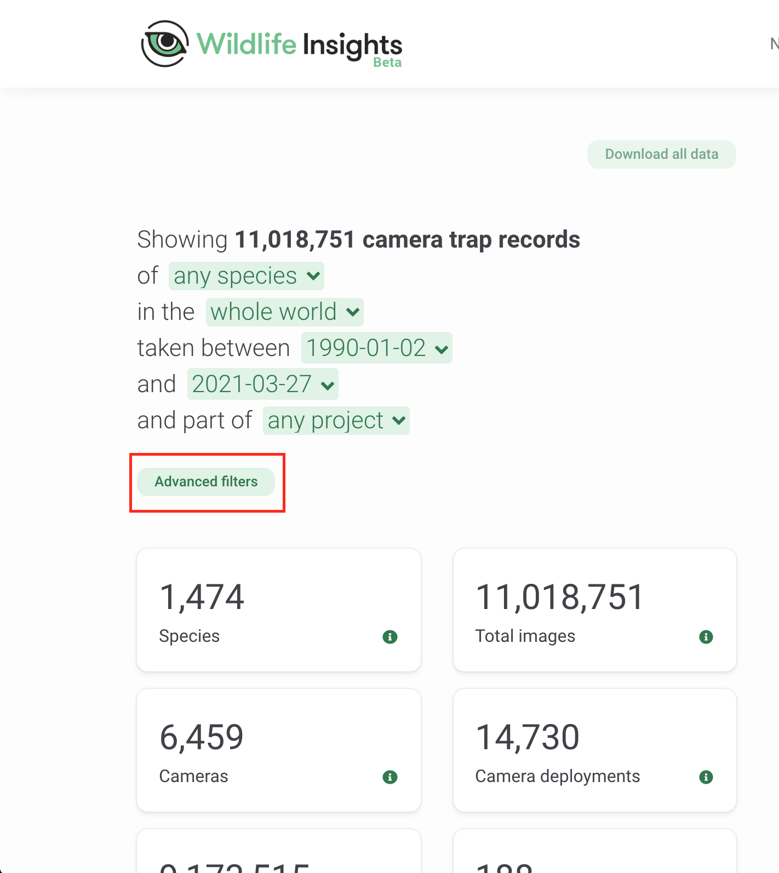Click the 'taken between' text
Image resolution: width=779 pixels, height=873 pixels.
tap(214, 348)
